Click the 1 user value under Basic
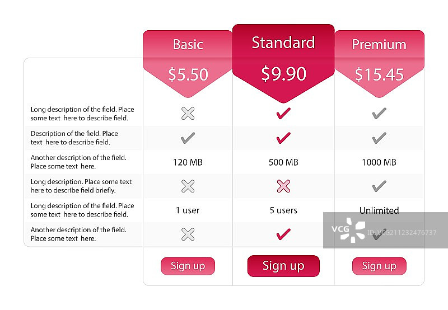This screenshot has width=448, height=310. [x=188, y=210]
